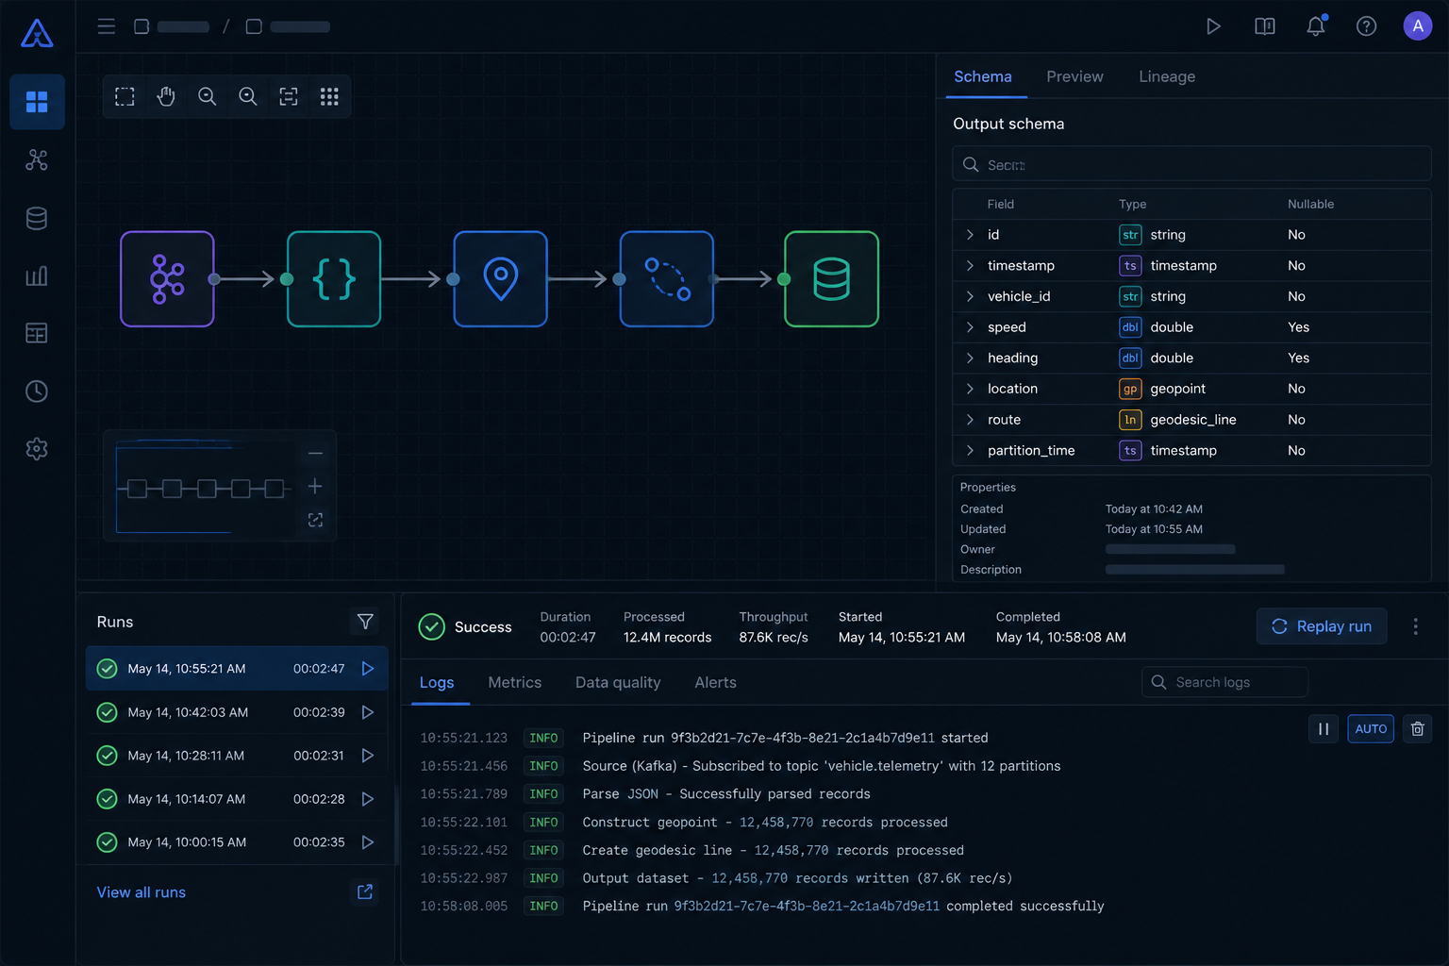Open the history clock icon in the sidebar
1449x966 pixels.
(x=37, y=391)
